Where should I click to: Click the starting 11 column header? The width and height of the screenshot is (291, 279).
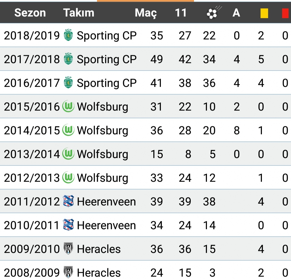tap(181, 13)
